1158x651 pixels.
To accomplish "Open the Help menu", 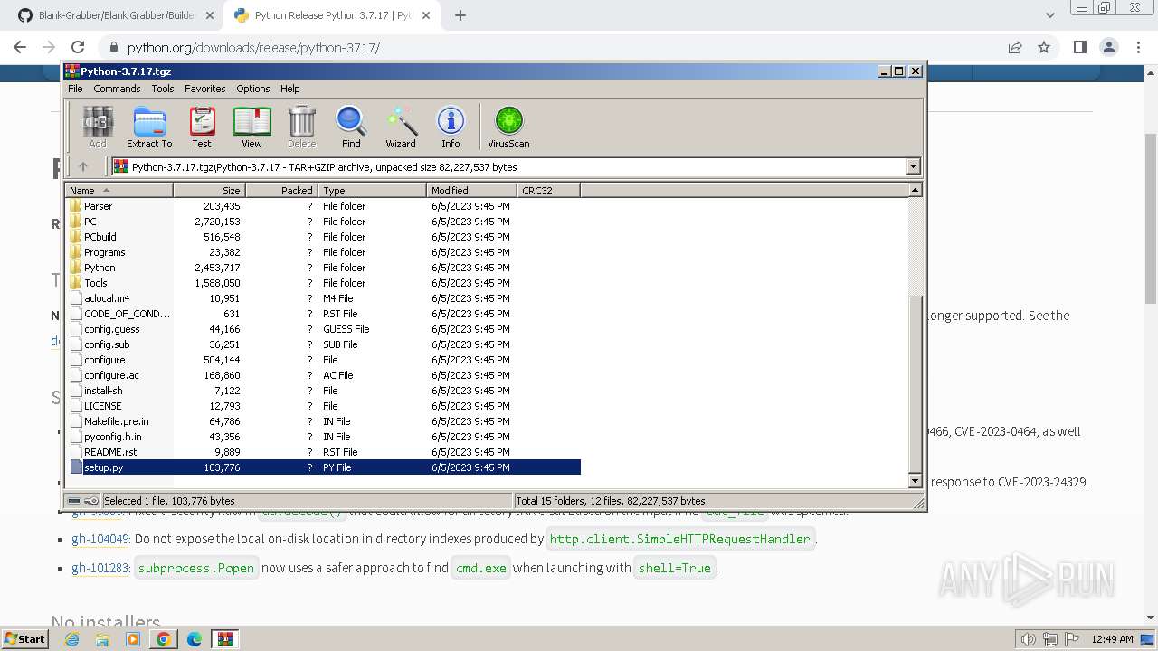I will (x=290, y=89).
